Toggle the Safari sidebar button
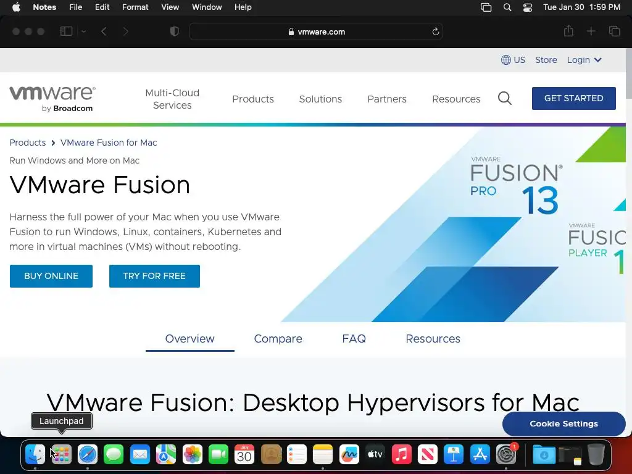The width and height of the screenshot is (632, 474). tap(66, 31)
